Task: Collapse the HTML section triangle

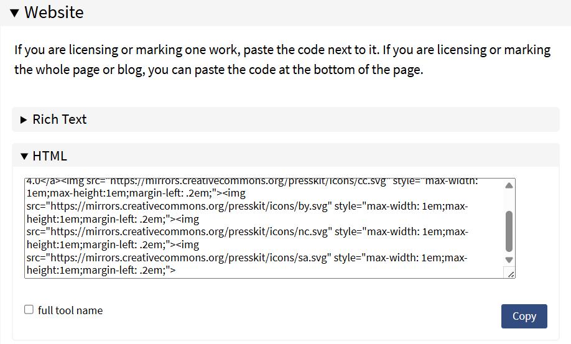Action: pyautogui.click(x=24, y=157)
